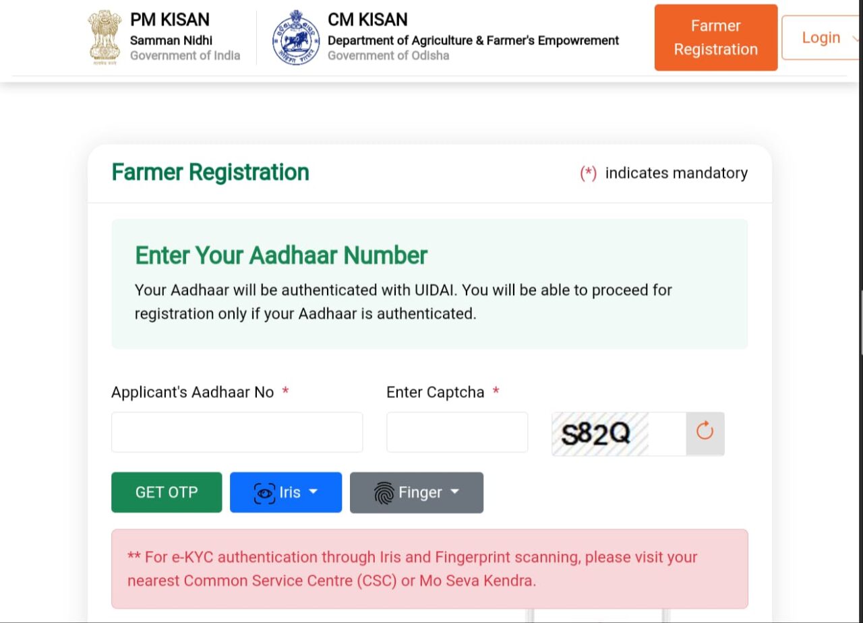Expand the Finger dropdown arrow

click(x=455, y=492)
